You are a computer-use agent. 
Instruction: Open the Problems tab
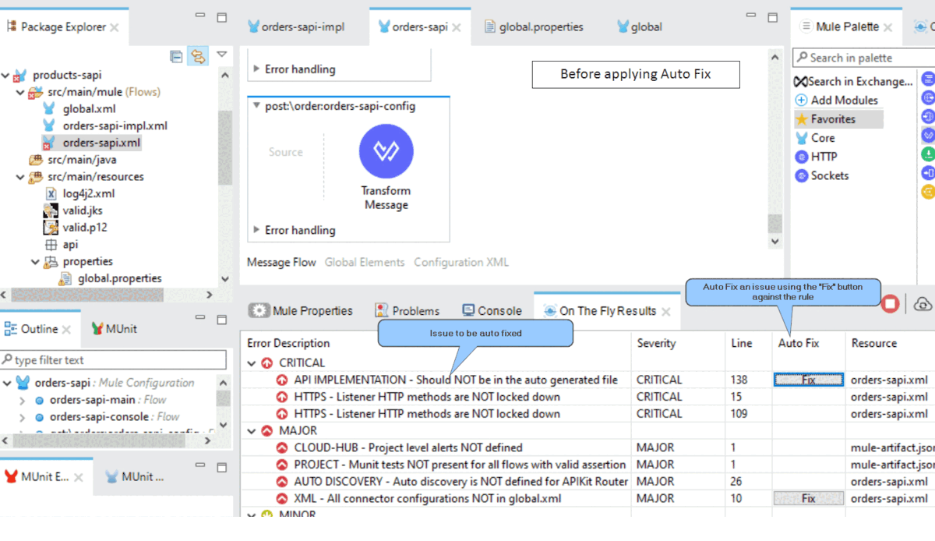407,310
